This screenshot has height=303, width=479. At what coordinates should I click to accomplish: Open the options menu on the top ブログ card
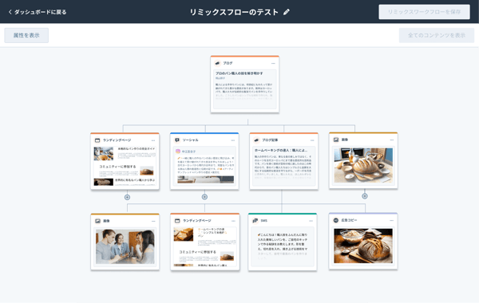273,64
